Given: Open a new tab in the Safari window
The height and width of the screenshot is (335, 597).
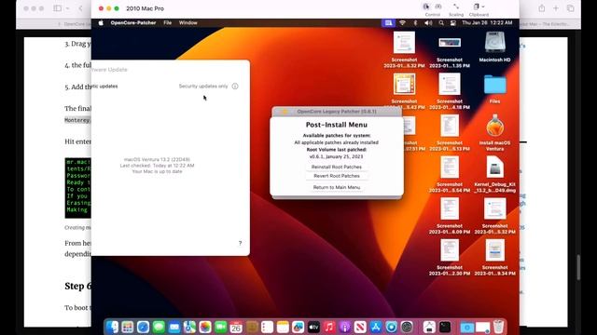Looking at the screenshot, I should [556, 8].
